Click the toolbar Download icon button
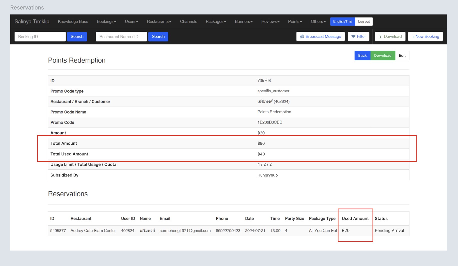 390,36
